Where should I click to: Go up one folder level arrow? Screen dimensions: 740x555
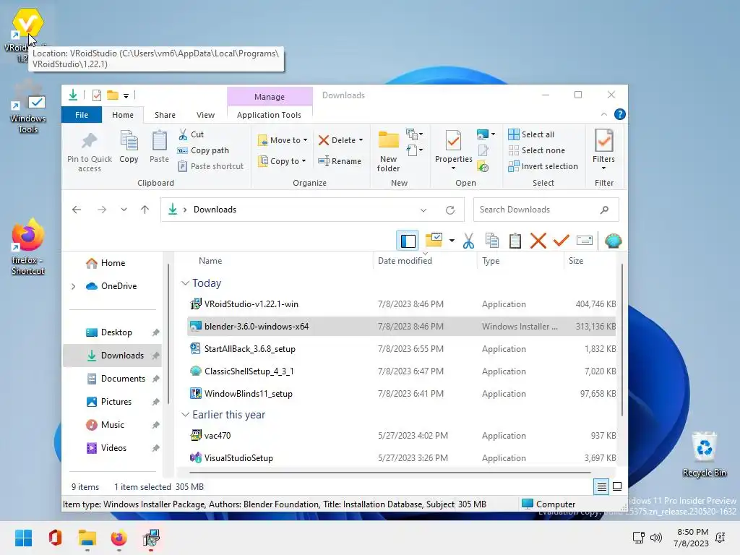tap(145, 210)
